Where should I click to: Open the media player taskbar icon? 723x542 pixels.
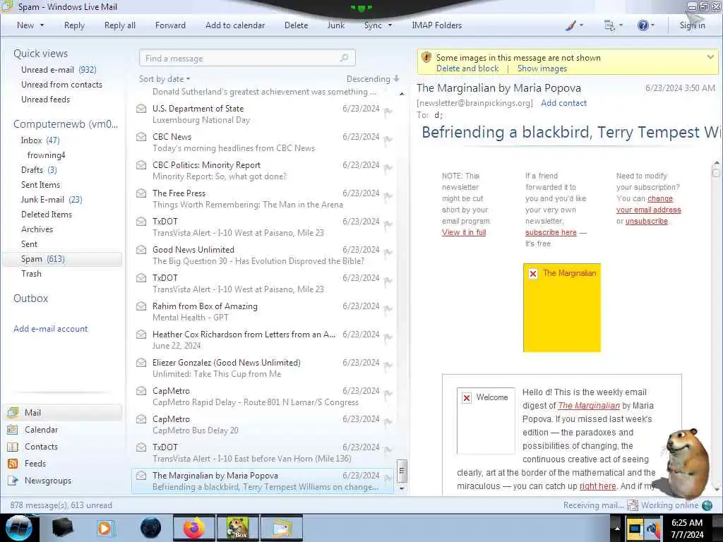tap(104, 528)
